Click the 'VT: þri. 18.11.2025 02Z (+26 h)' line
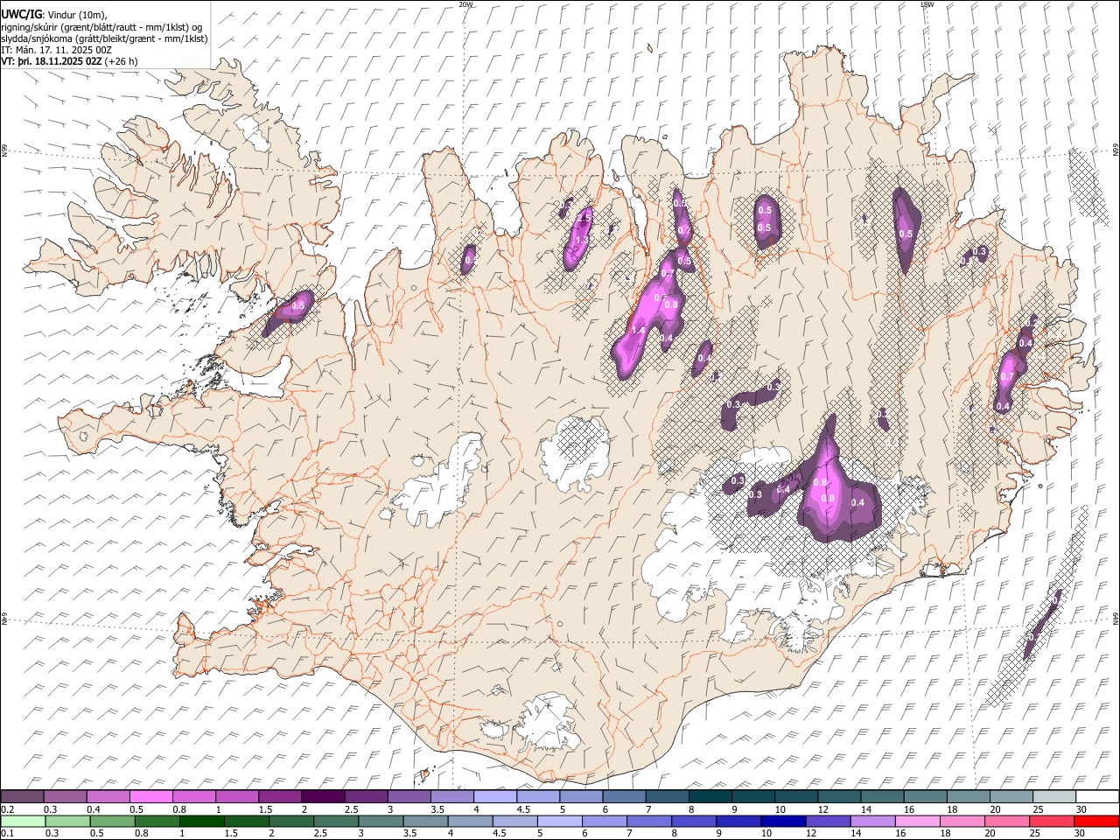The image size is (1120, 840). pos(69,61)
